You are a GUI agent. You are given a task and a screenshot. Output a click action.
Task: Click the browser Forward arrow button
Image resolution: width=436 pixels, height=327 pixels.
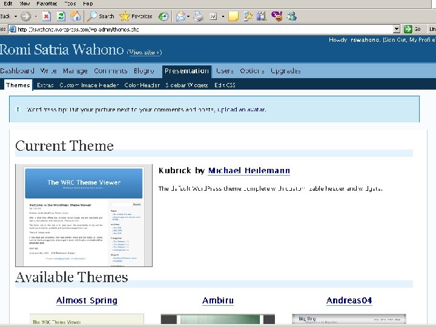coord(25,16)
